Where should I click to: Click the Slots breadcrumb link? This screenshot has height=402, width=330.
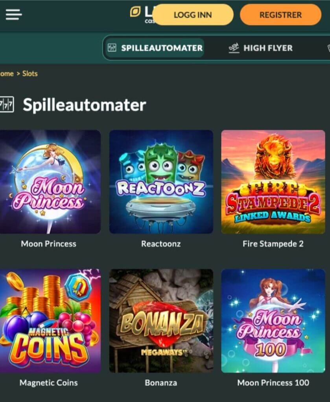point(30,73)
